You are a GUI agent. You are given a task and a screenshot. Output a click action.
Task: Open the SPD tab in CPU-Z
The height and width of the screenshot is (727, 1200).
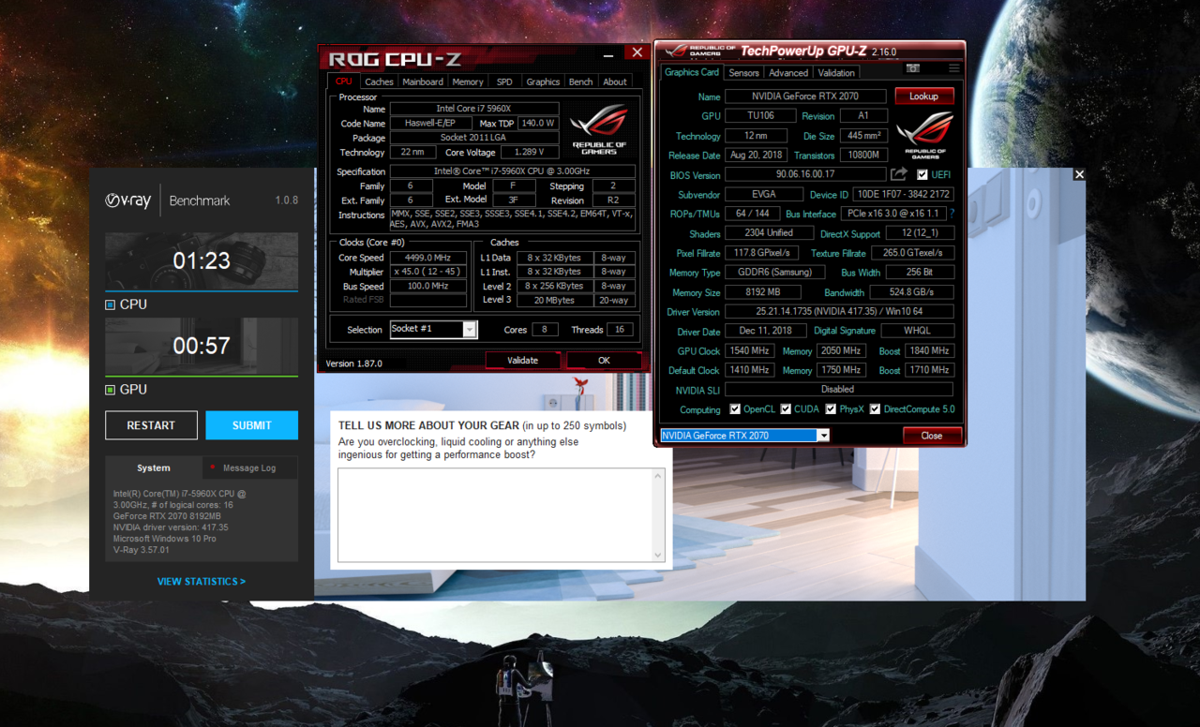pyautogui.click(x=504, y=82)
